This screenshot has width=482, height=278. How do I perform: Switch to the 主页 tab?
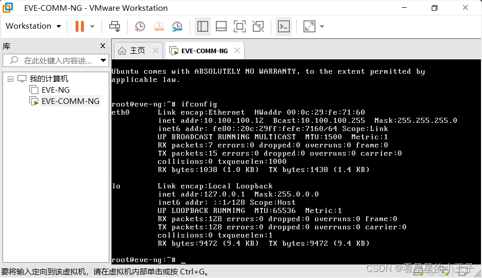pyautogui.click(x=137, y=51)
